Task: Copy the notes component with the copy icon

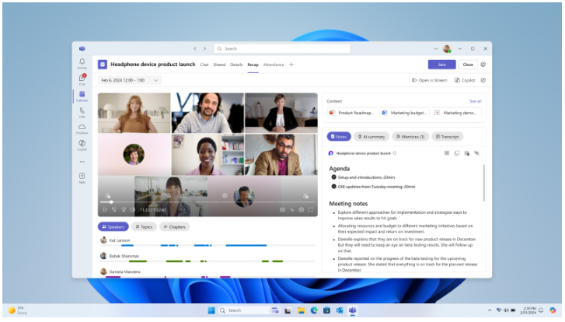Action: point(457,153)
